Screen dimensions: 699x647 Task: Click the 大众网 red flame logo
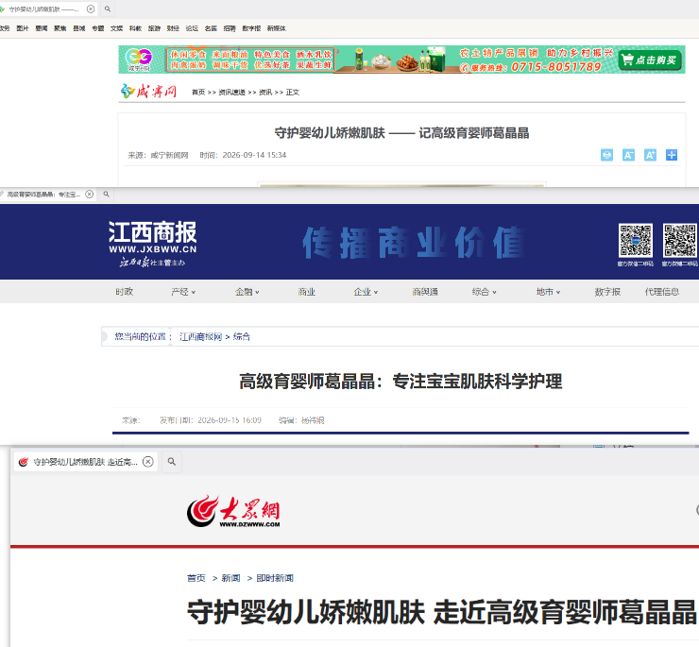tap(233, 511)
